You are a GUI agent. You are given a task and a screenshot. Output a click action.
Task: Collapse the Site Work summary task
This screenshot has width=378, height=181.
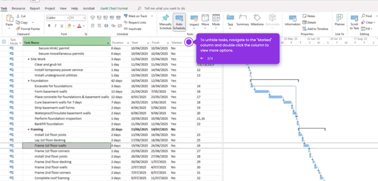coord(28,59)
